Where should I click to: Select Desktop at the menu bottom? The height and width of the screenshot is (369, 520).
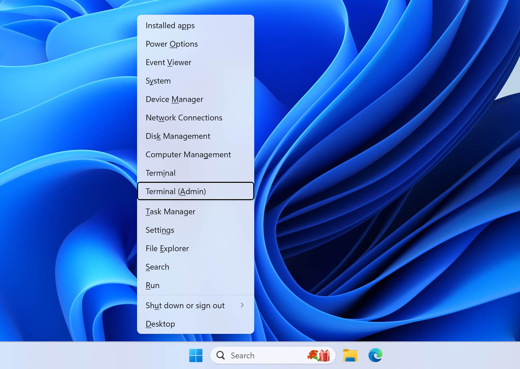[196, 324]
